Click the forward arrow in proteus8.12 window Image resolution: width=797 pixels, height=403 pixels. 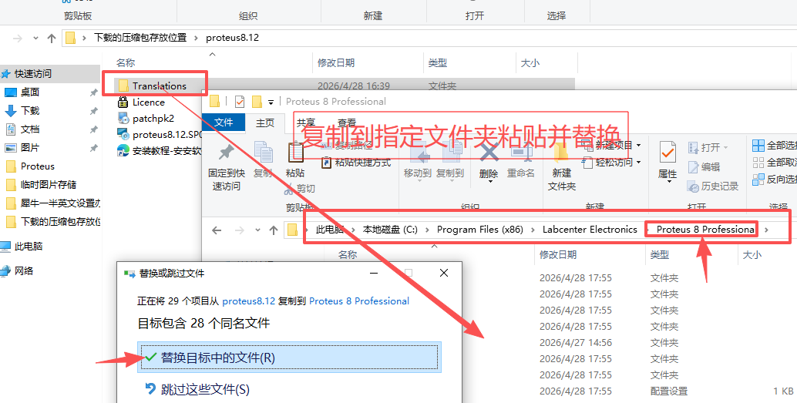[x=18, y=38]
